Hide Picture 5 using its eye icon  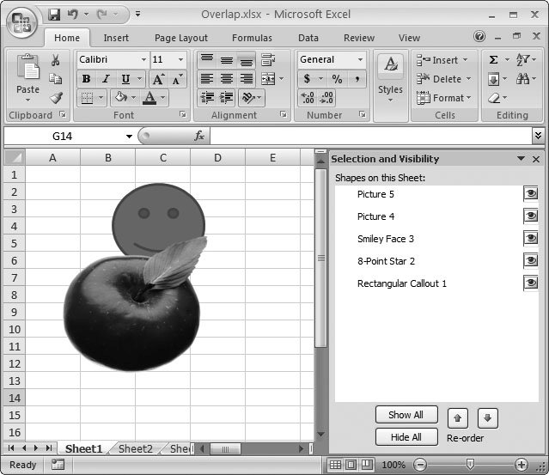point(530,194)
